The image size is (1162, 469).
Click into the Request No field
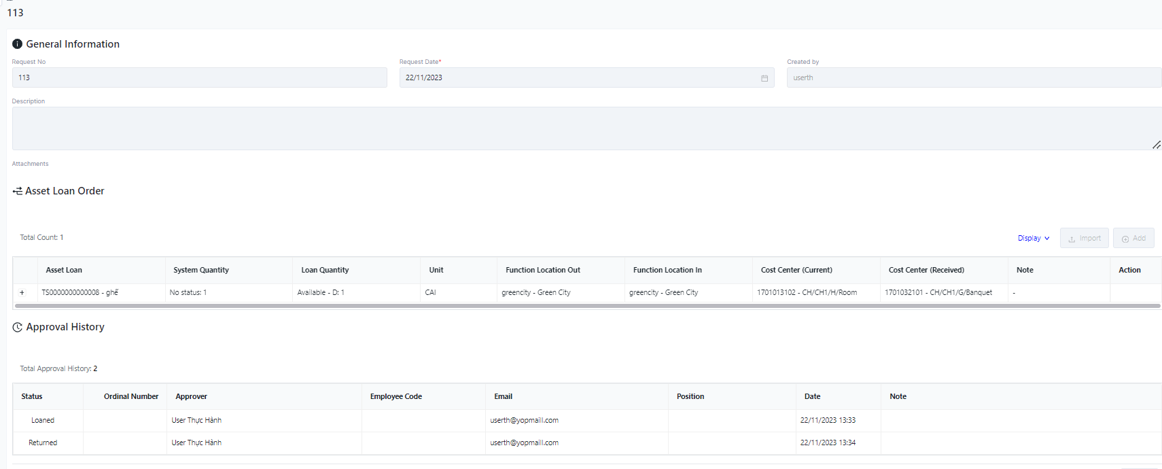point(199,77)
